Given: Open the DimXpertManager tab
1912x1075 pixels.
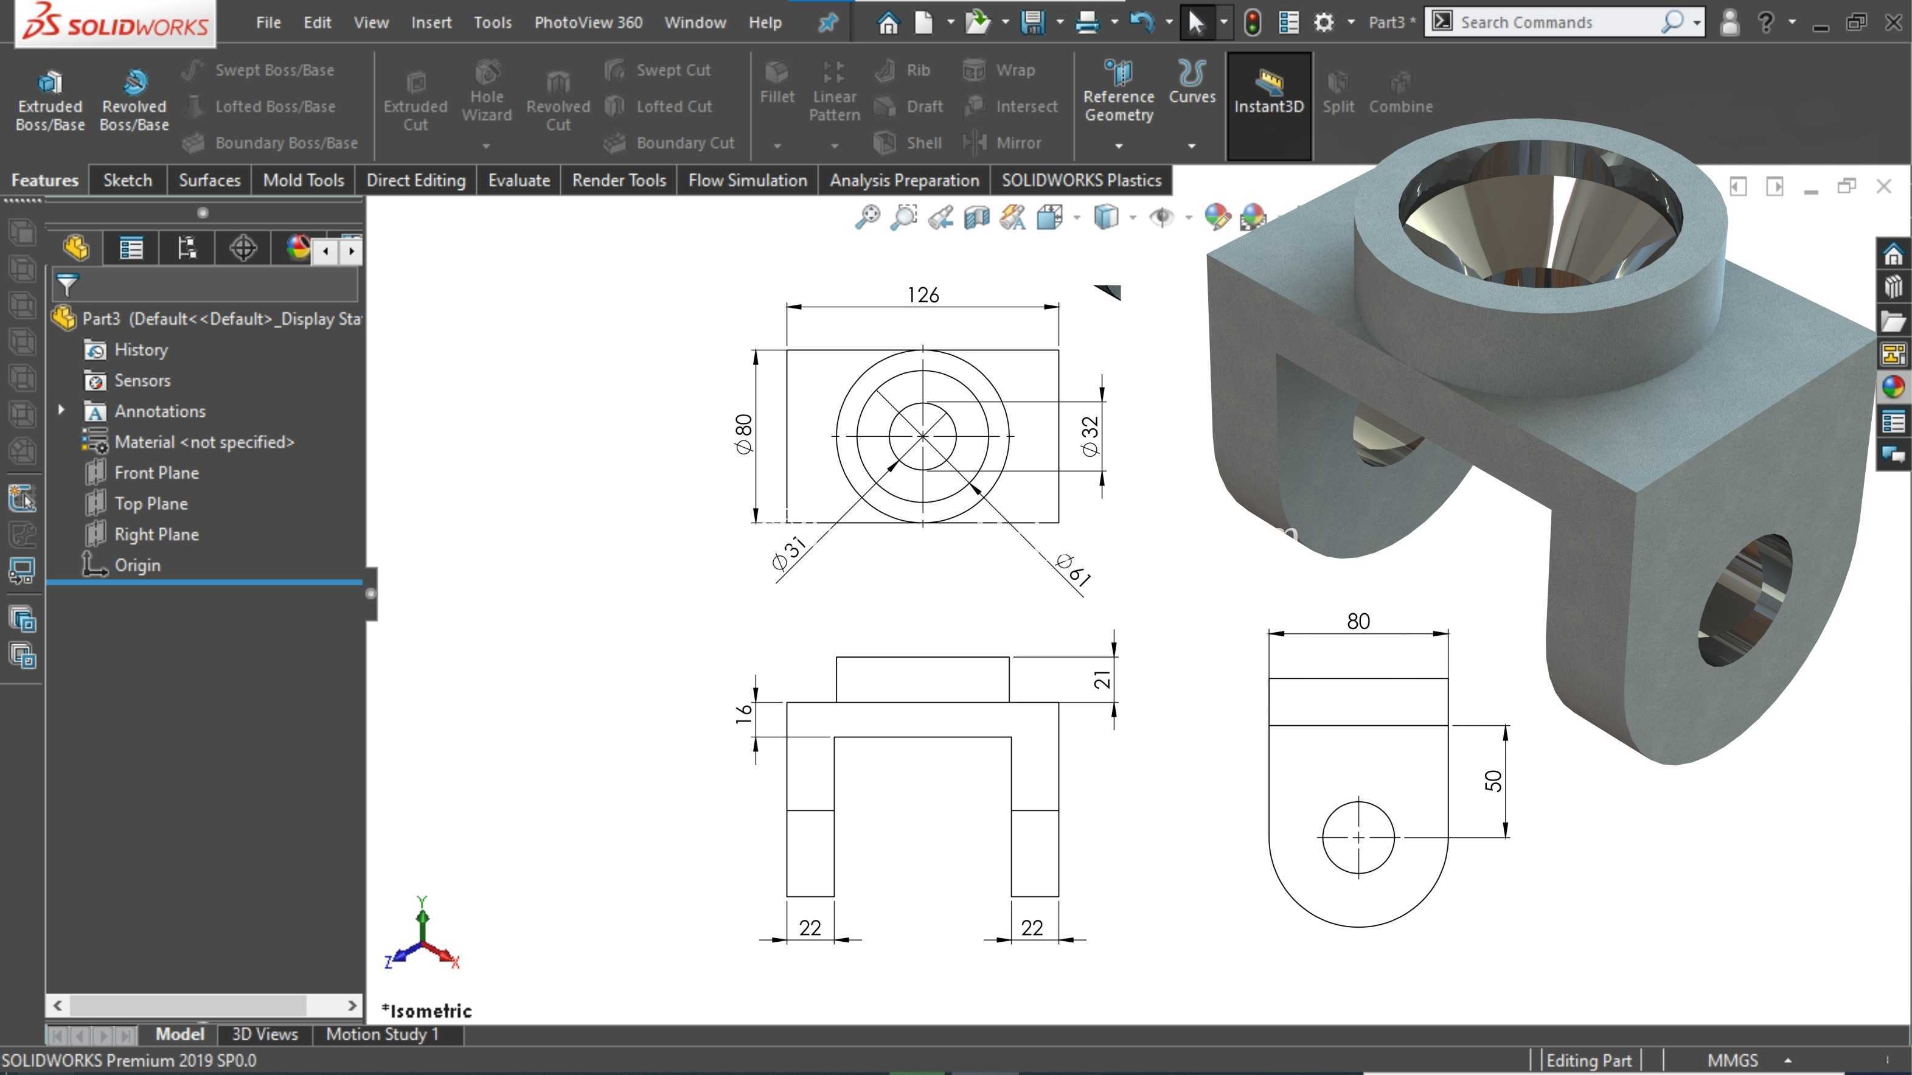Looking at the screenshot, I should click(243, 248).
